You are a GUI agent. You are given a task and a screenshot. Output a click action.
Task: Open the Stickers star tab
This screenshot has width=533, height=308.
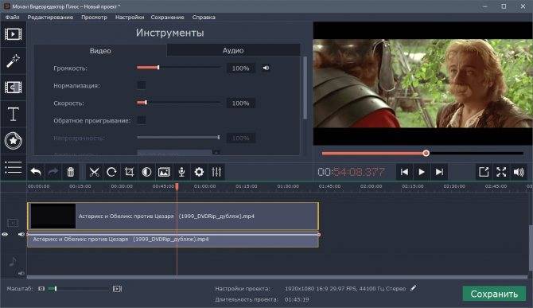click(14, 140)
